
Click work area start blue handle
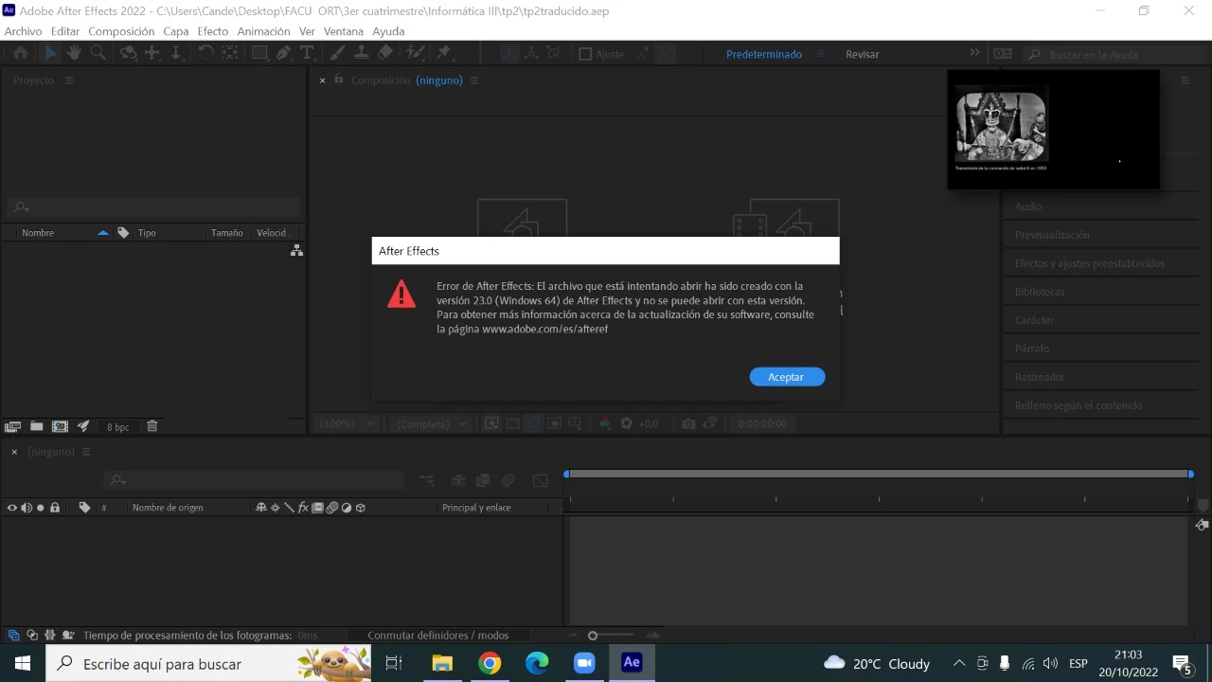[x=566, y=474]
